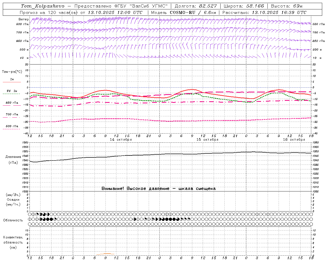The image size is (326, 260).
Task: Click the Давление pressure label
Action: (13, 157)
